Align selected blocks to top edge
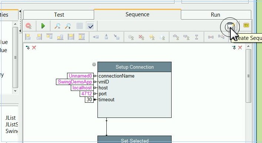This screenshot has height=143, width=262. [49, 36]
